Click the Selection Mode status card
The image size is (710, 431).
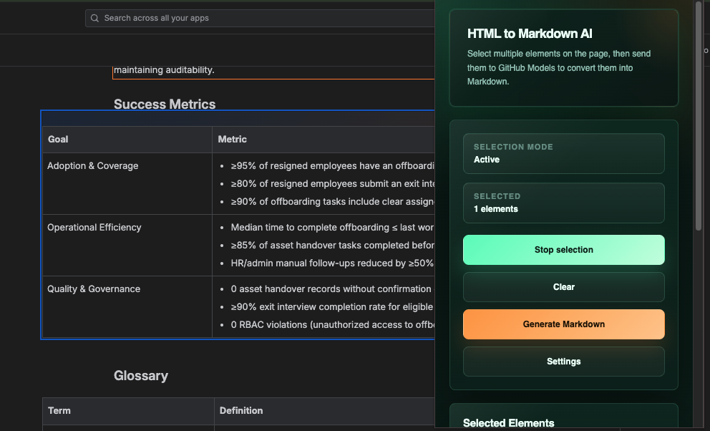coord(564,153)
